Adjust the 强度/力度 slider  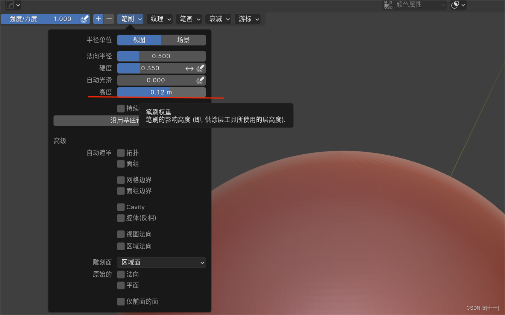tap(40, 19)
